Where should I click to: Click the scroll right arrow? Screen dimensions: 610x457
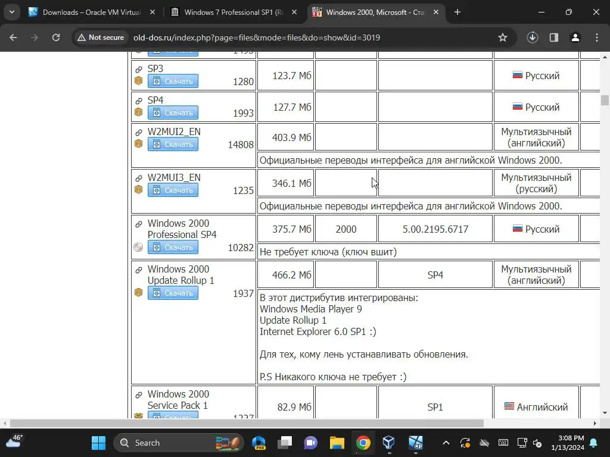click(595, 423)
